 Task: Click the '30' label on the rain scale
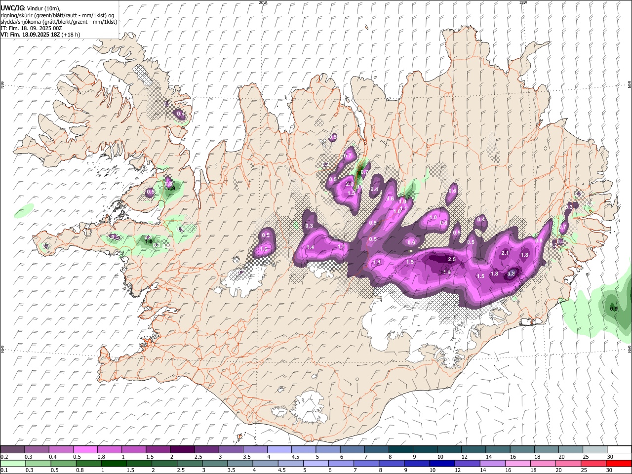point(609,471)
